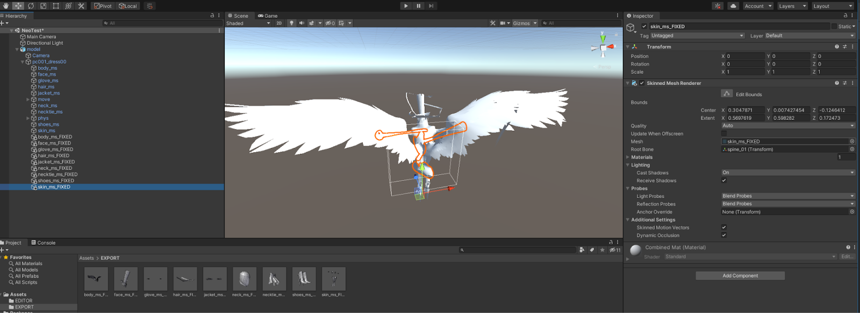Open scene camera settings
This screenshot has width=860, height=313.
tap(505, 23)
